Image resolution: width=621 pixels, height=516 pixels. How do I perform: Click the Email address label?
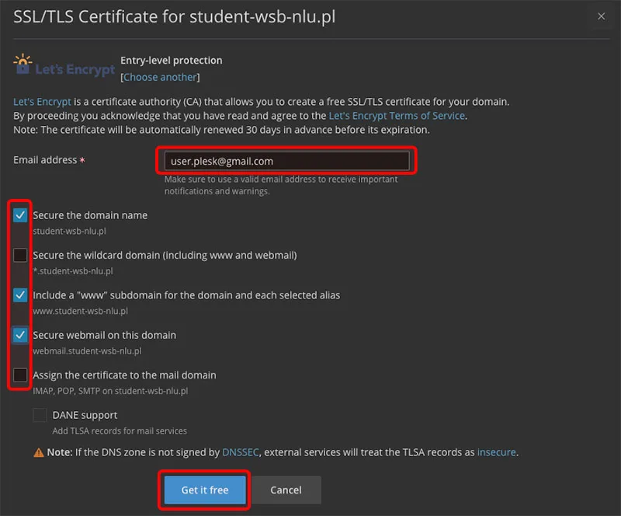[45, 160]
